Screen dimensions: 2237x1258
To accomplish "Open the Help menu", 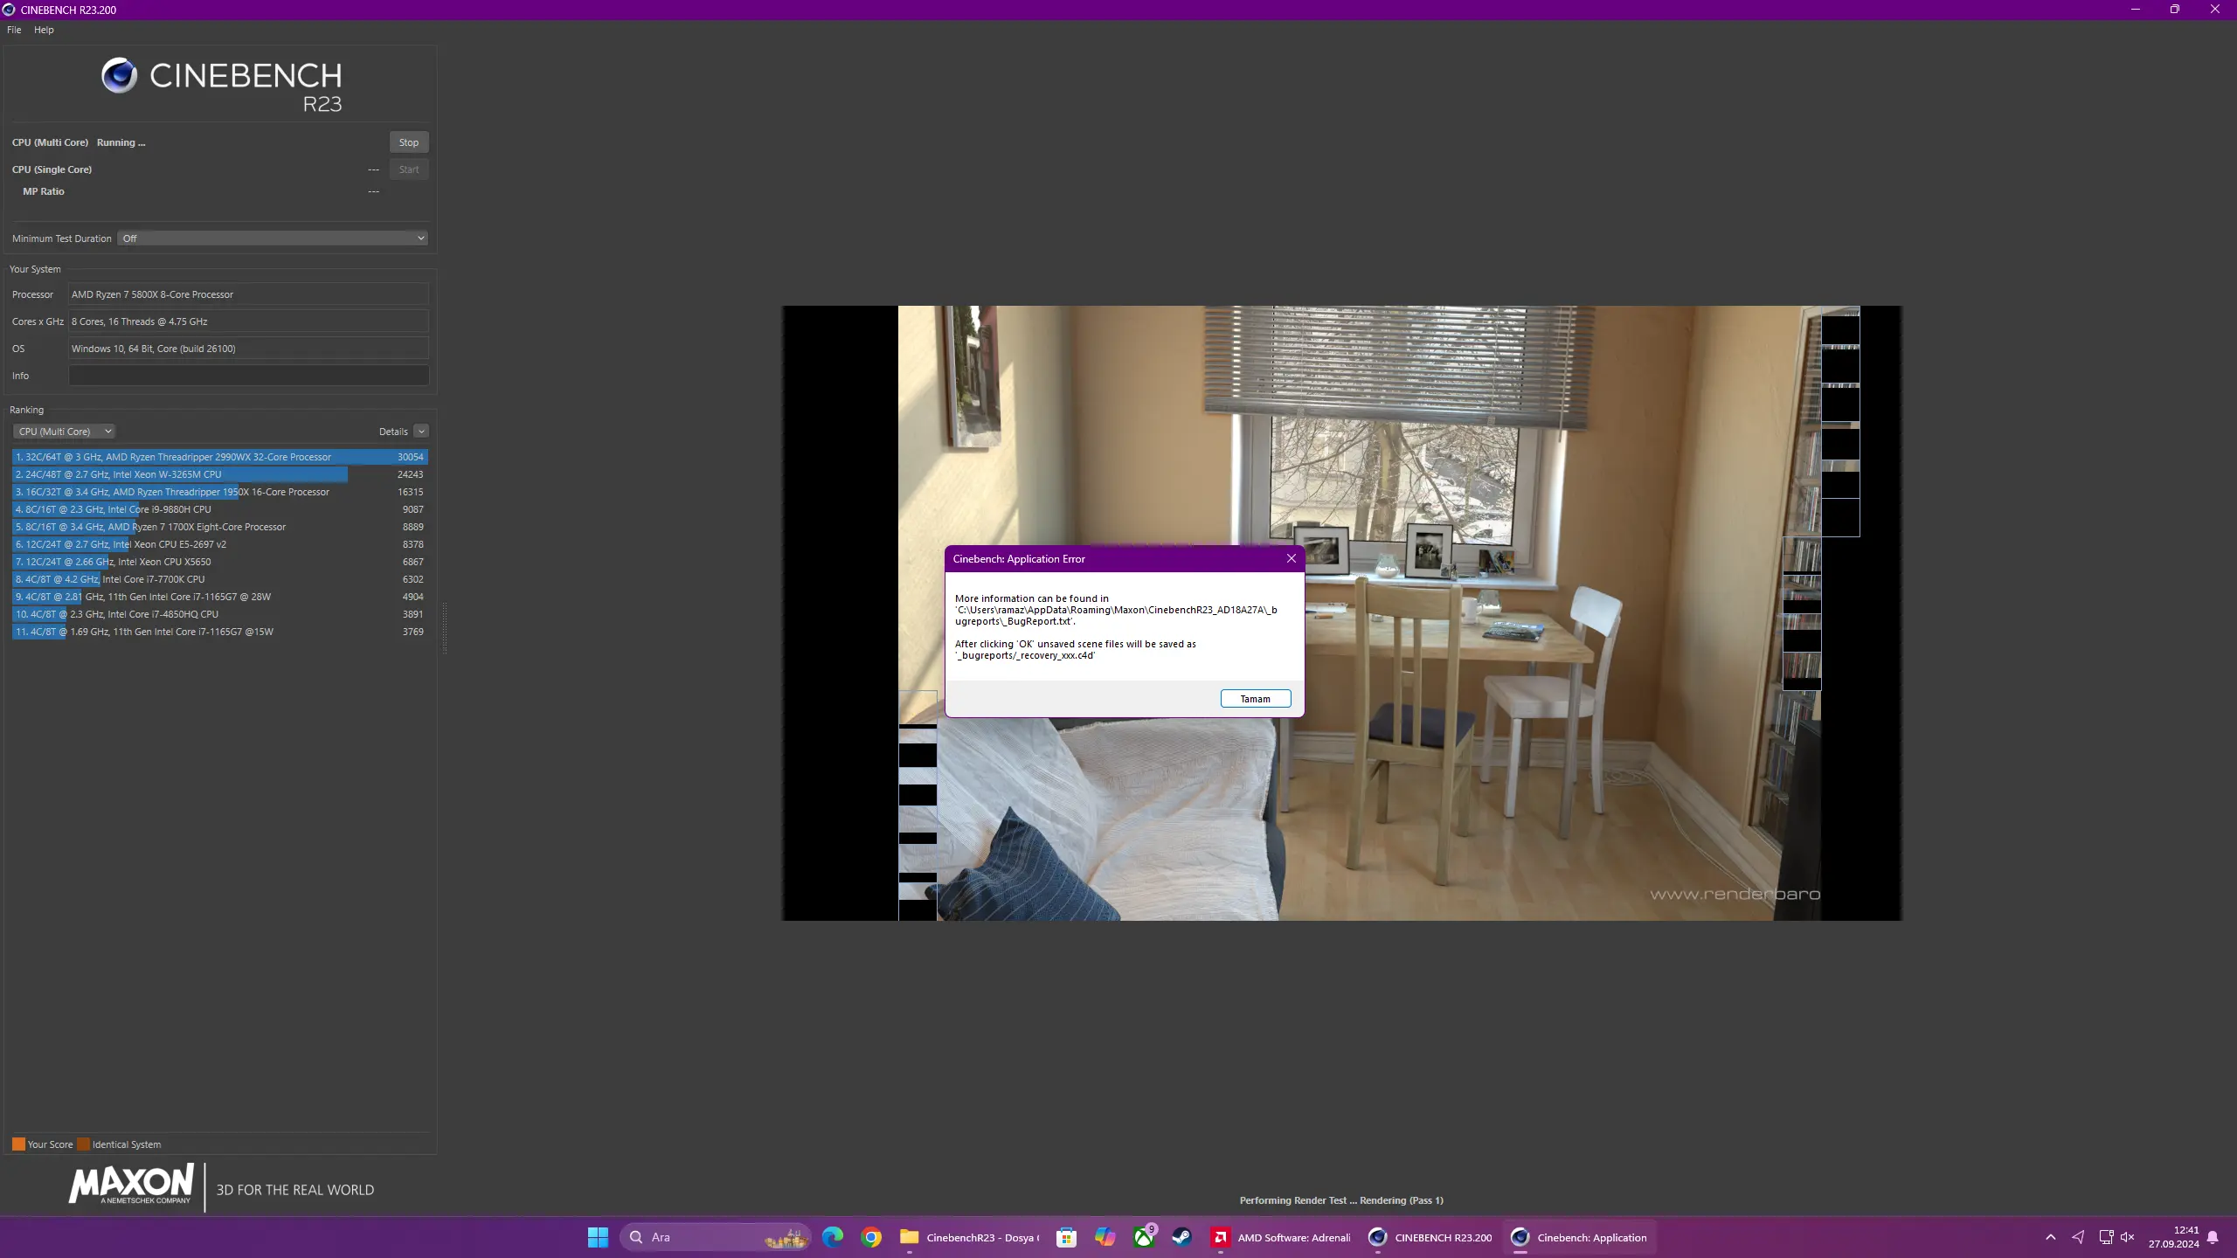I will tap(44, 30).
